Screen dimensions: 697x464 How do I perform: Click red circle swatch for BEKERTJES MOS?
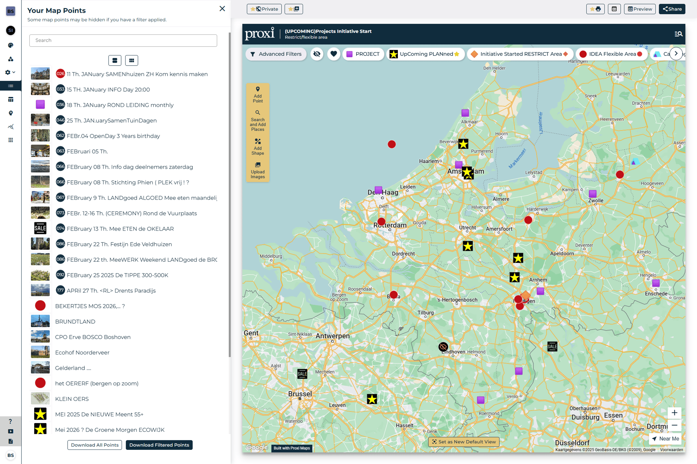tap(40, 306)
